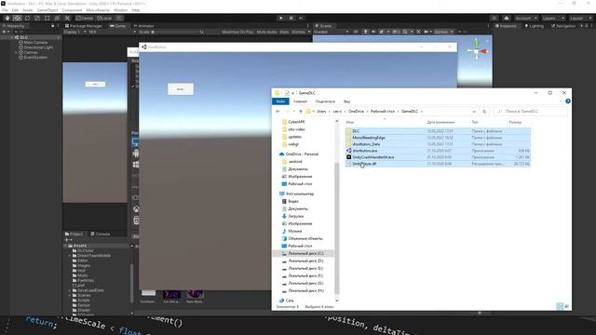The image size is (596, 335).
Task: Open the 16:9 aspect ratio dropdown
Action: pos(112,32)
